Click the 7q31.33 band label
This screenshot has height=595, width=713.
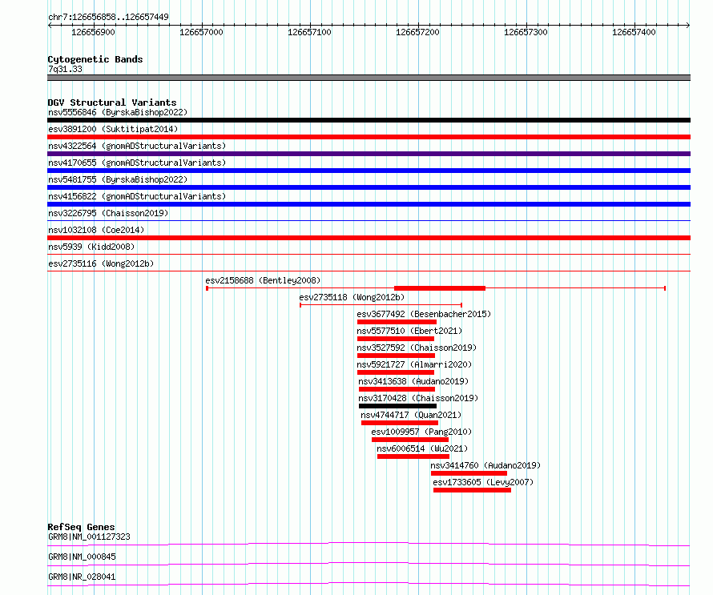65,69
